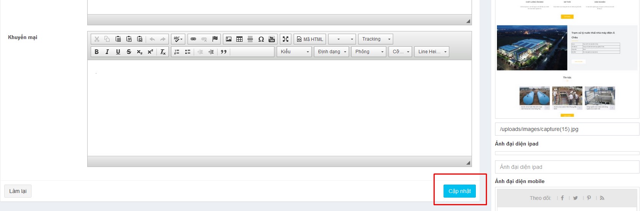
Task: Maximize the editor to fullscreen
Action: point(286,39)
